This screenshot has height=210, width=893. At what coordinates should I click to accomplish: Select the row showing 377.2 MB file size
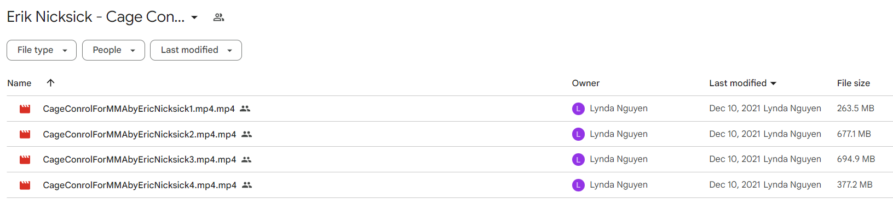(x=450, y=185)
